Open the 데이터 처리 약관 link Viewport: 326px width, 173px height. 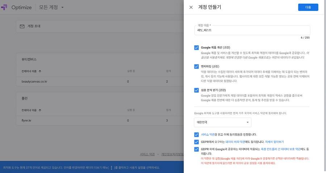(x=235, y=142)
